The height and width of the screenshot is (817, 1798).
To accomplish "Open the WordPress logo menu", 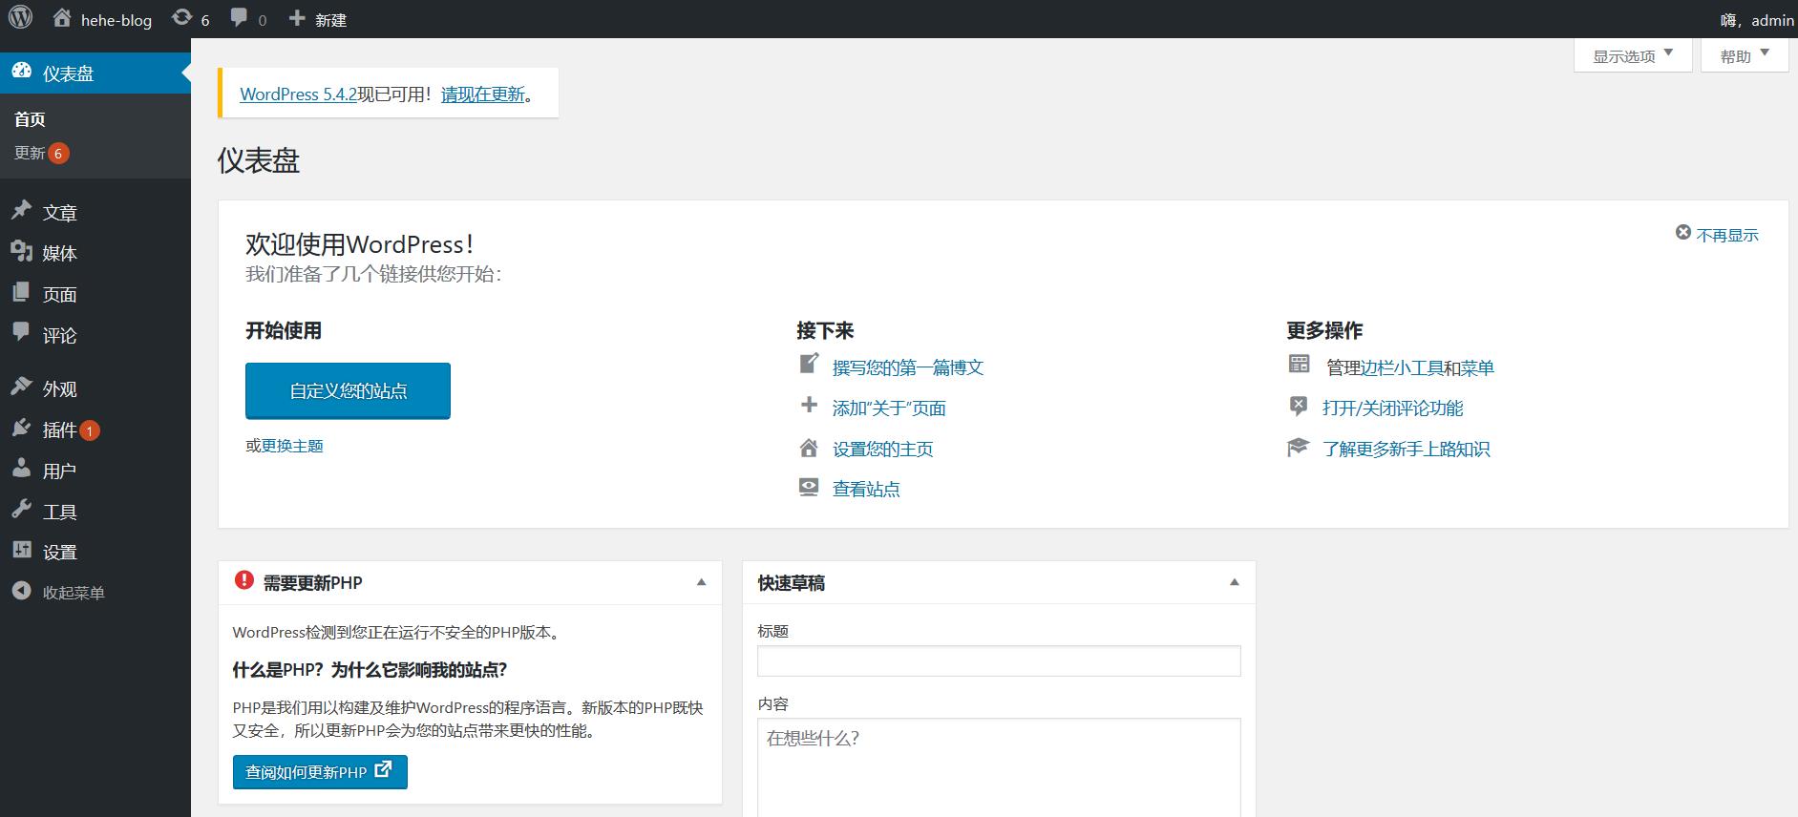I will point(20,18).
